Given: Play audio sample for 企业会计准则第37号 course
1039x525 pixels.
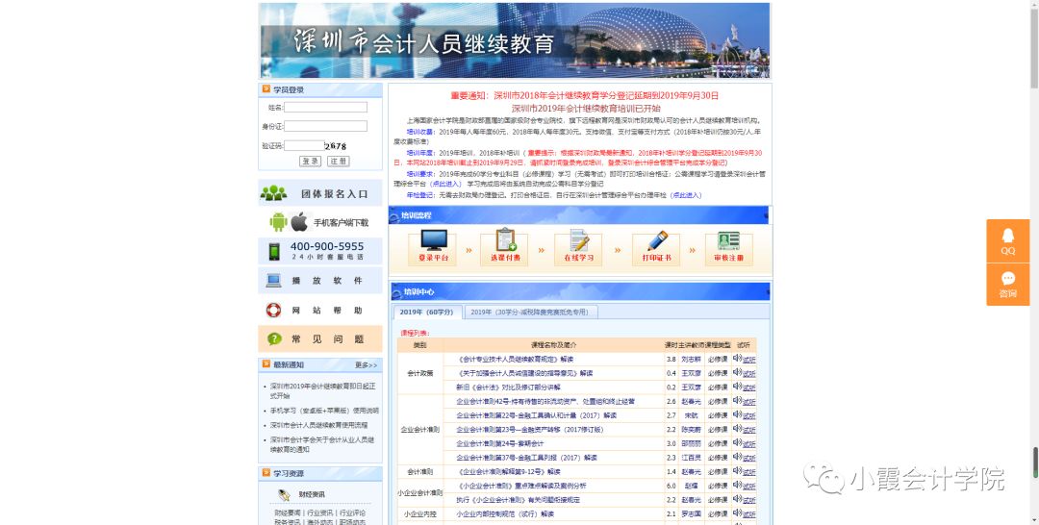Looking at the screenshot, I should coord(737,457).
